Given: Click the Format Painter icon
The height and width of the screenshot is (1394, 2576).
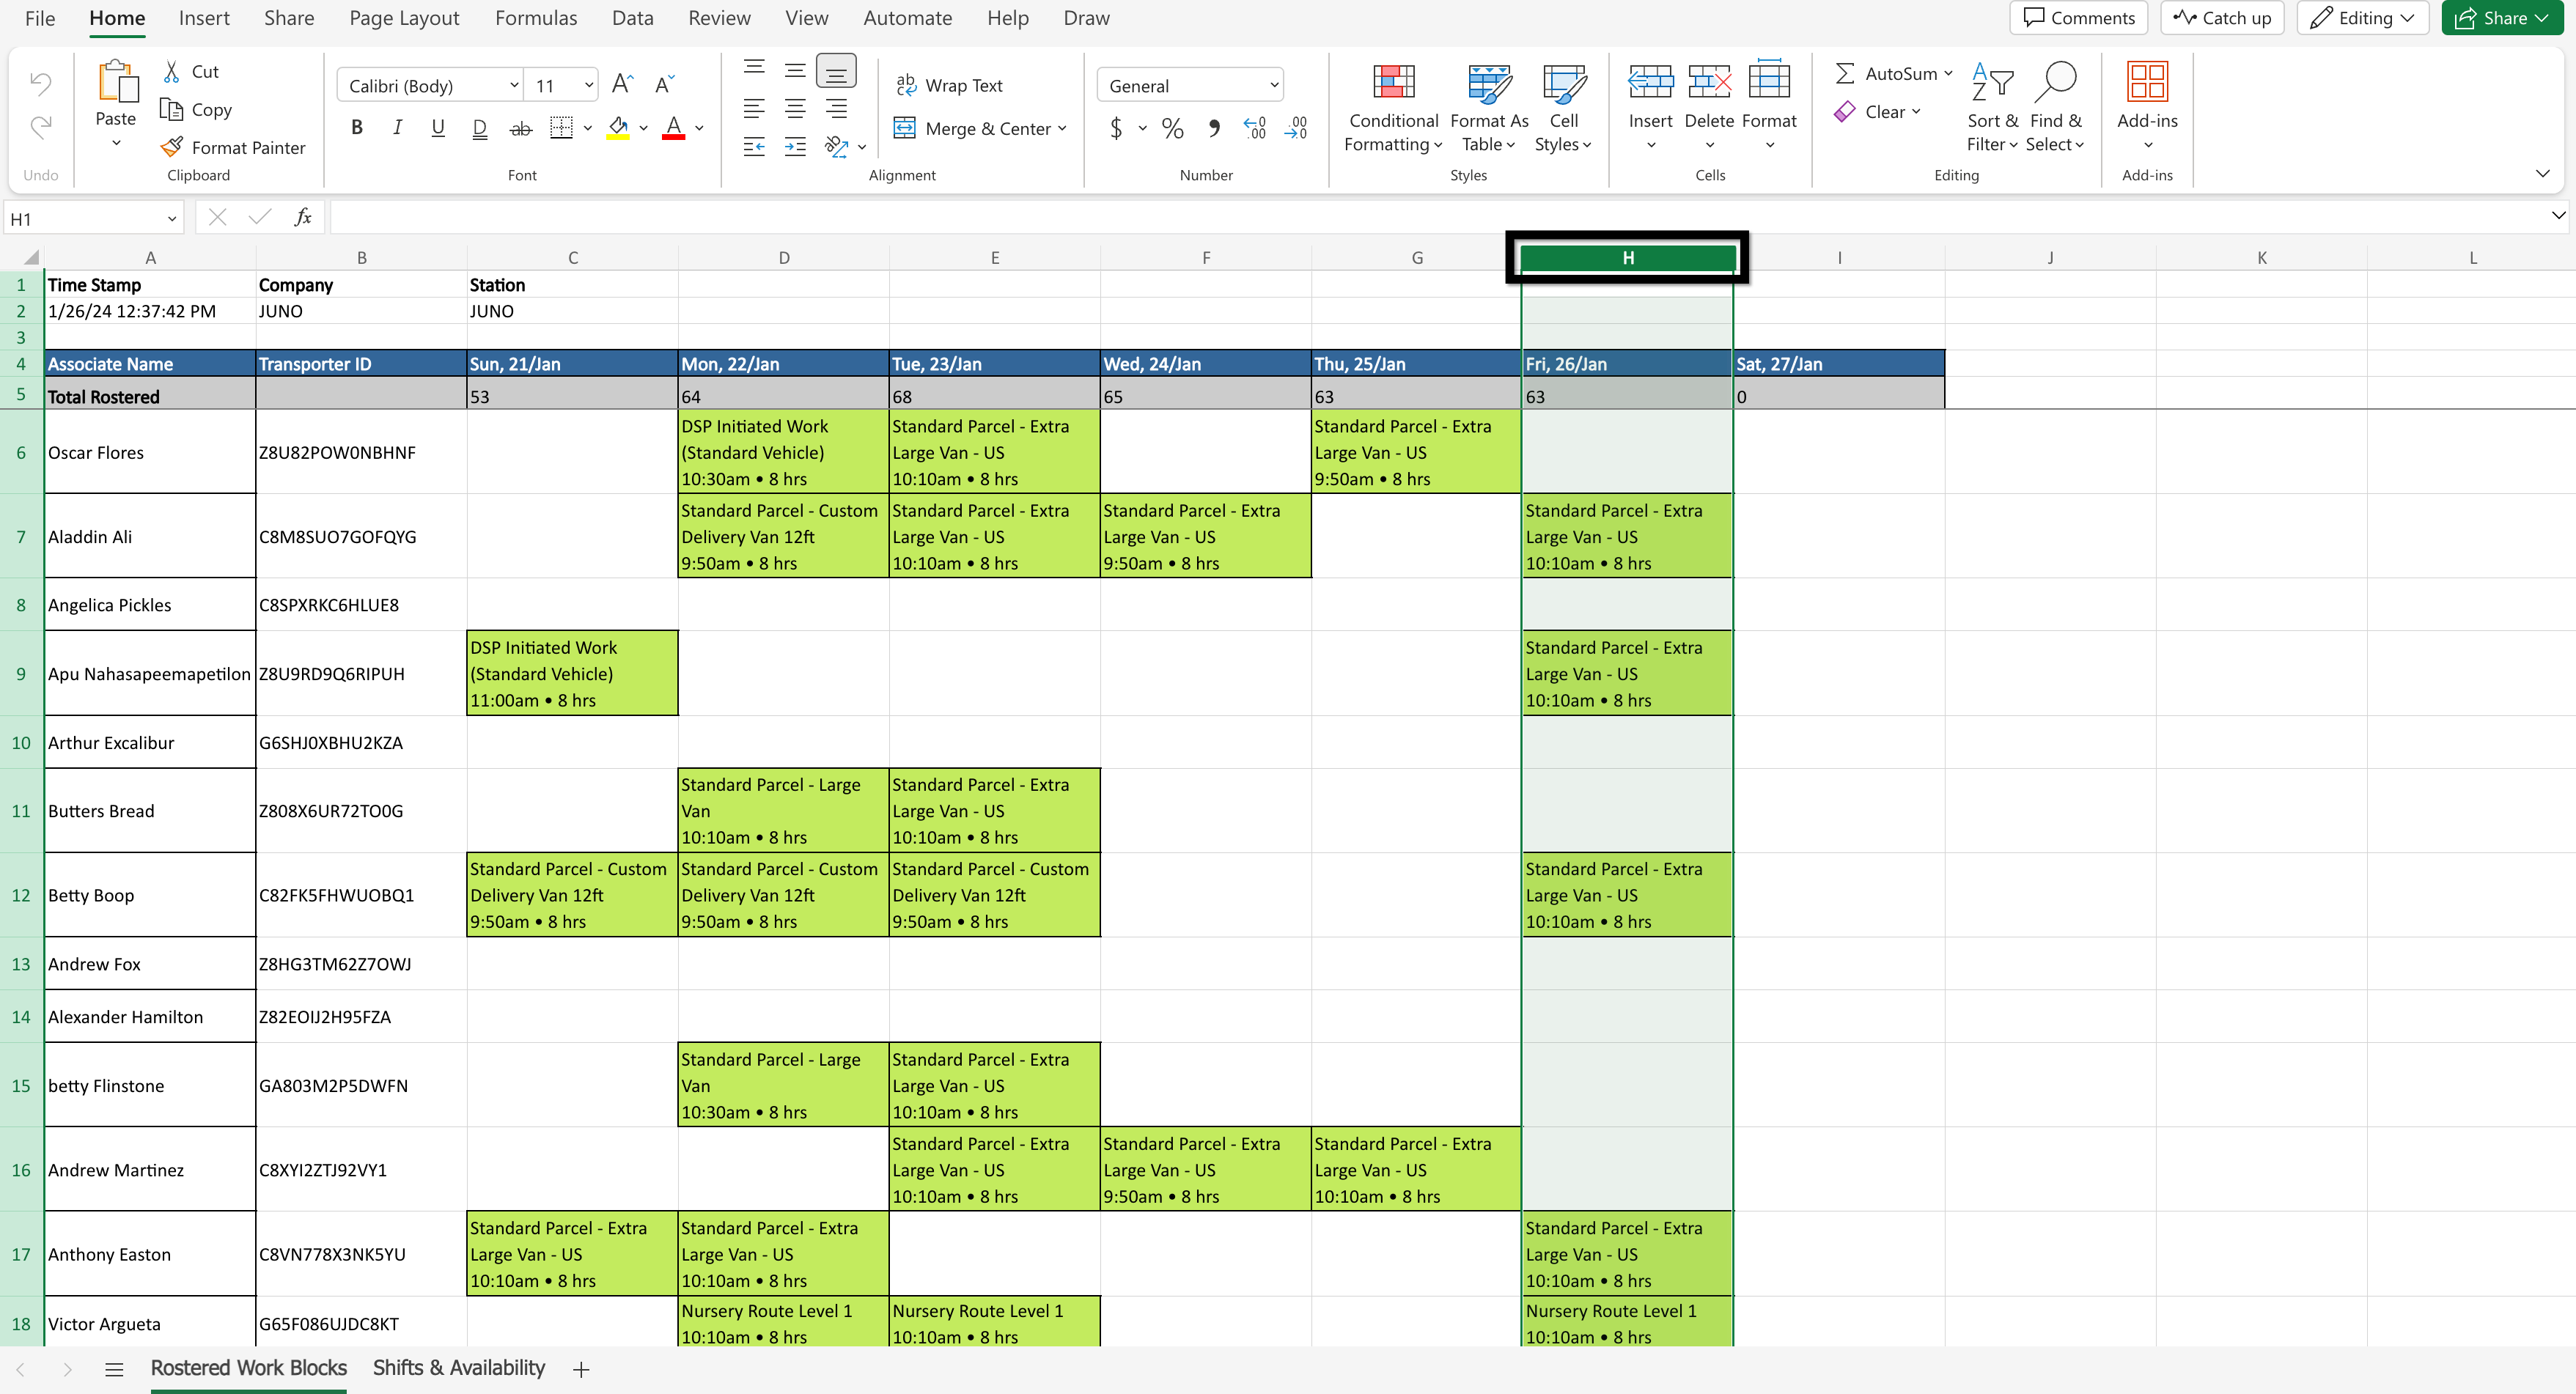Looking at the screenshot, I should pyautogui.click(x=172, y=147).
